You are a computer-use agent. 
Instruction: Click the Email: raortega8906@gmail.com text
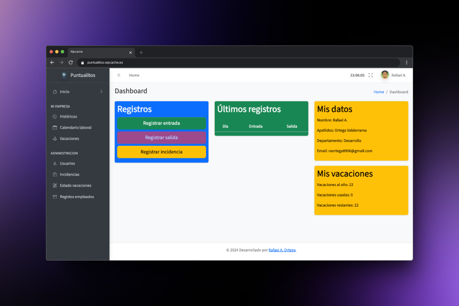pyautogui.click(x=345, y=151)
